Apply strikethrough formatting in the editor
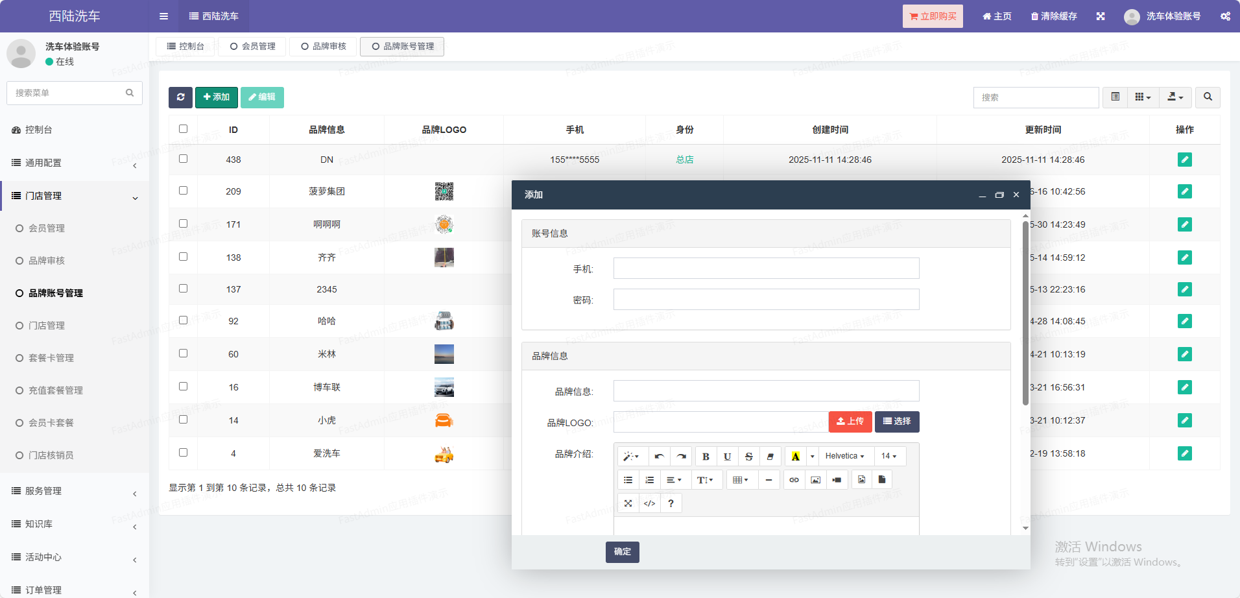Viewport: 1240px width, 598px height. (x=748, y=457)
